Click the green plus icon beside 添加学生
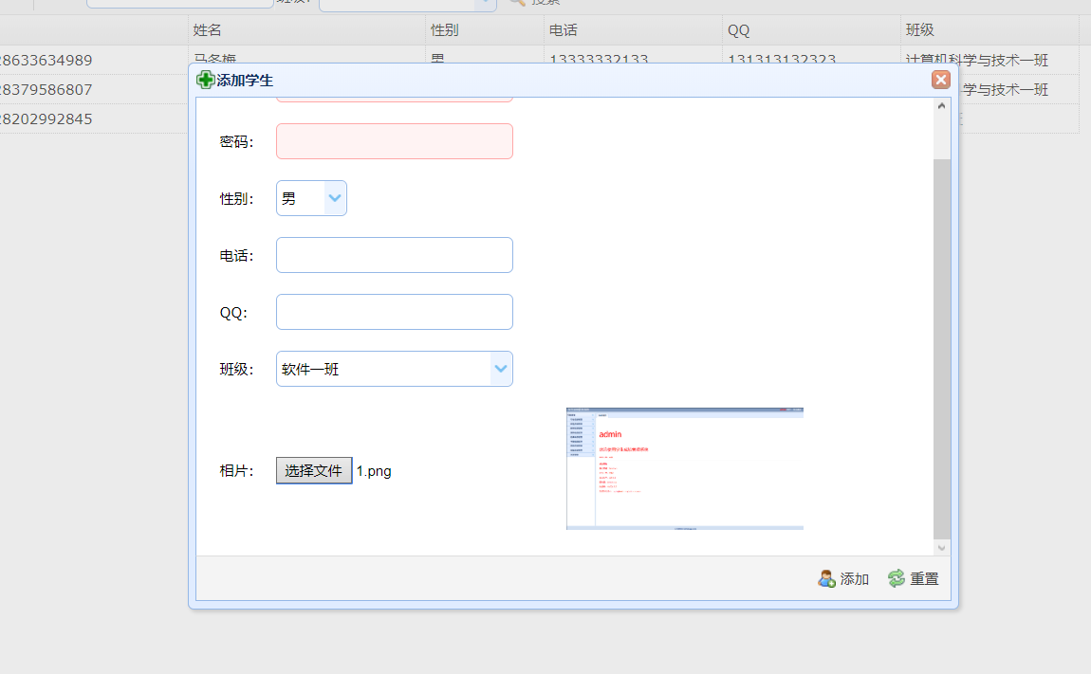 click(x=205, y=81)
